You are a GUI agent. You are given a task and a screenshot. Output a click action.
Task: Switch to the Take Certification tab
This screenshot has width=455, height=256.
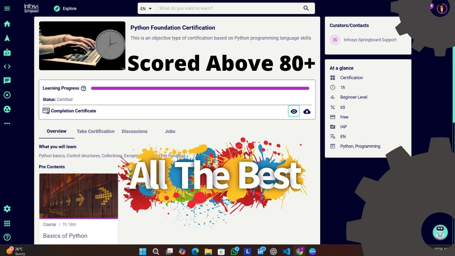click(96, 131)
